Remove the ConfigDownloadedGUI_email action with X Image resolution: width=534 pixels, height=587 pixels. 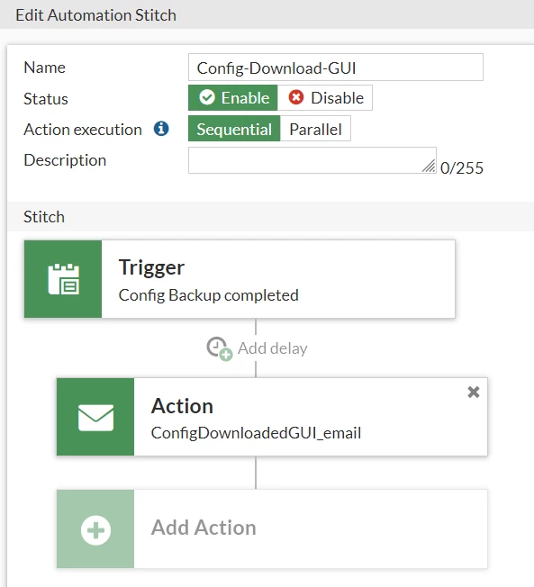(474, 392)
